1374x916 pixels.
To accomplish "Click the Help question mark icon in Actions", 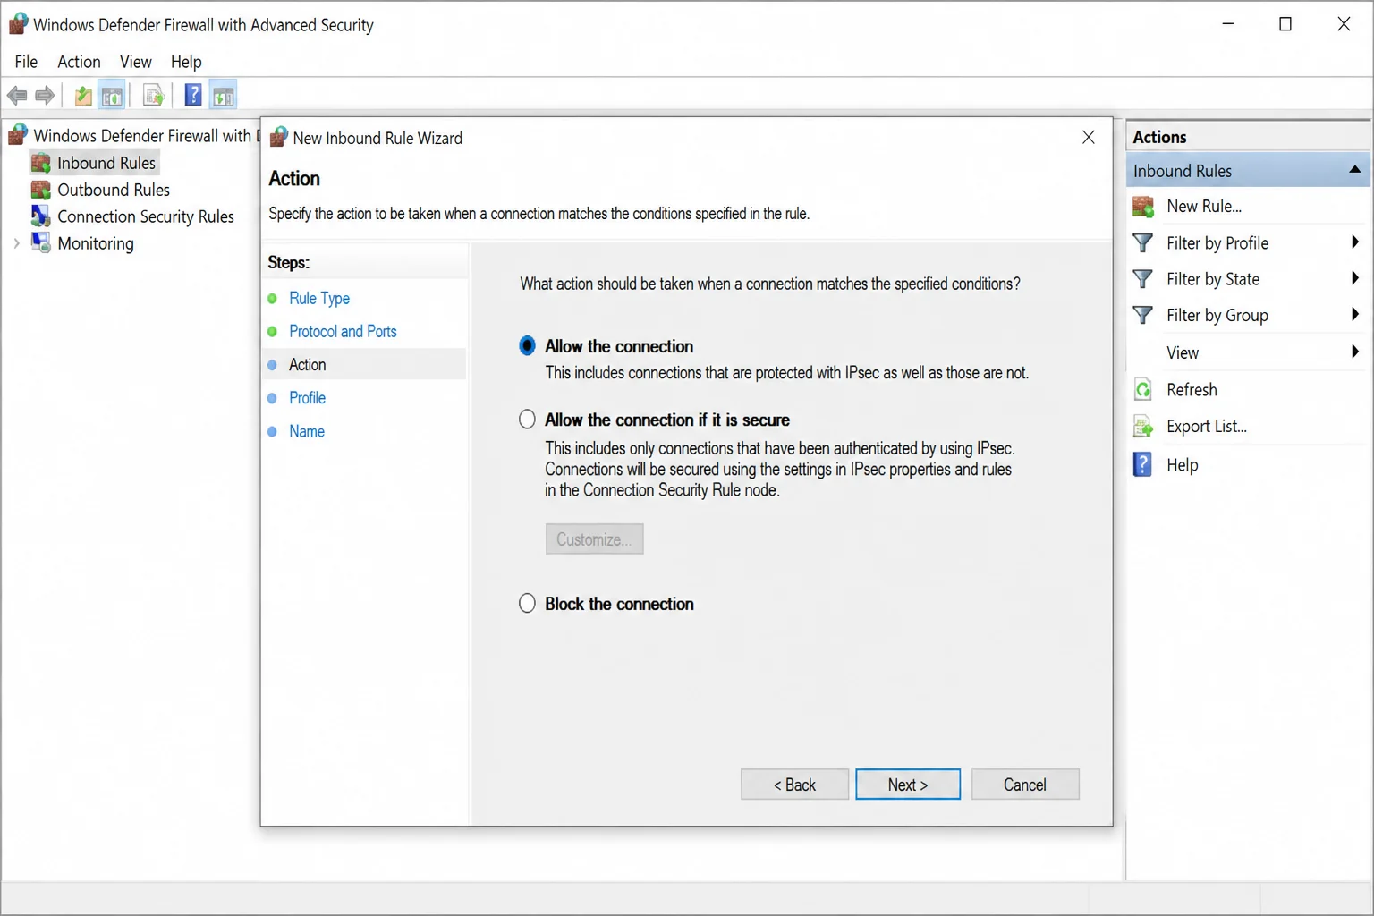I will click(1142, 464).
